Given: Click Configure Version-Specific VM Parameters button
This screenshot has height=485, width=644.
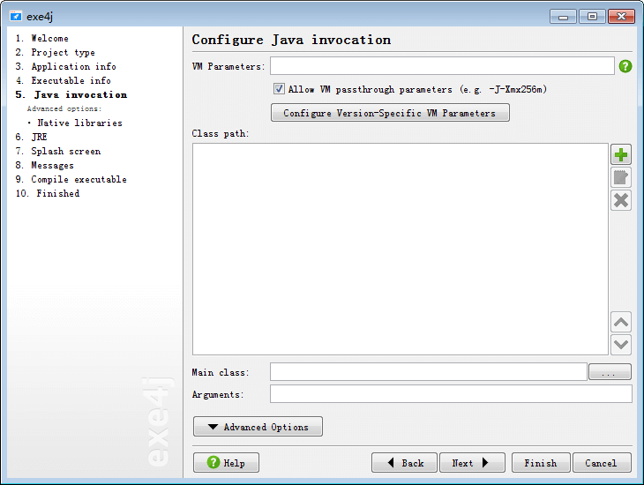Looking at the screenshot, I should click(390, 113).
